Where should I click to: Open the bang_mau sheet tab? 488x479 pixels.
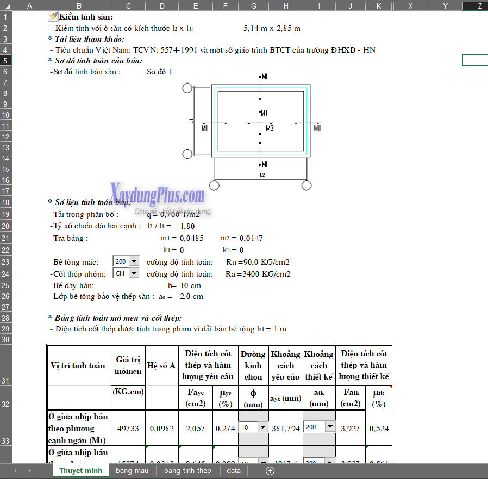pos(132,471)
